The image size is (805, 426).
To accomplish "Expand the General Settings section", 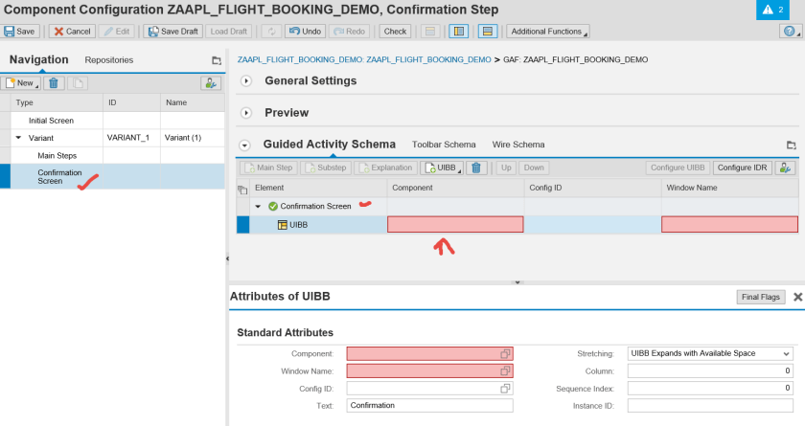I will (246, 81).
